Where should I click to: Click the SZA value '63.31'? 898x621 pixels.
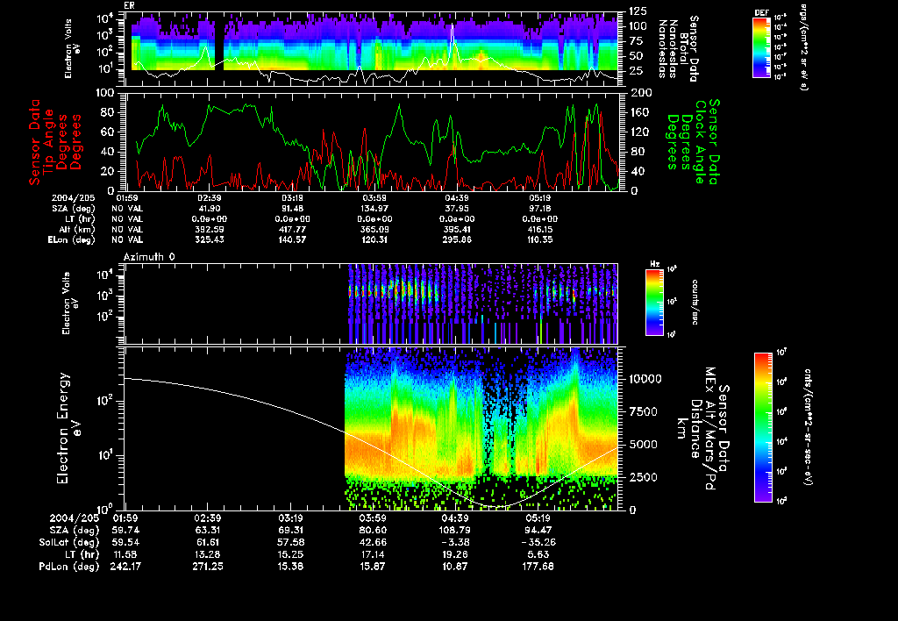tap(209, 531)
